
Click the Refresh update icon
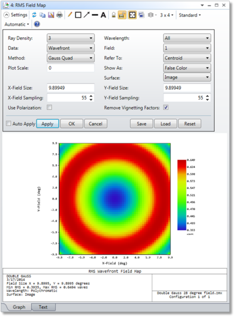34,15
